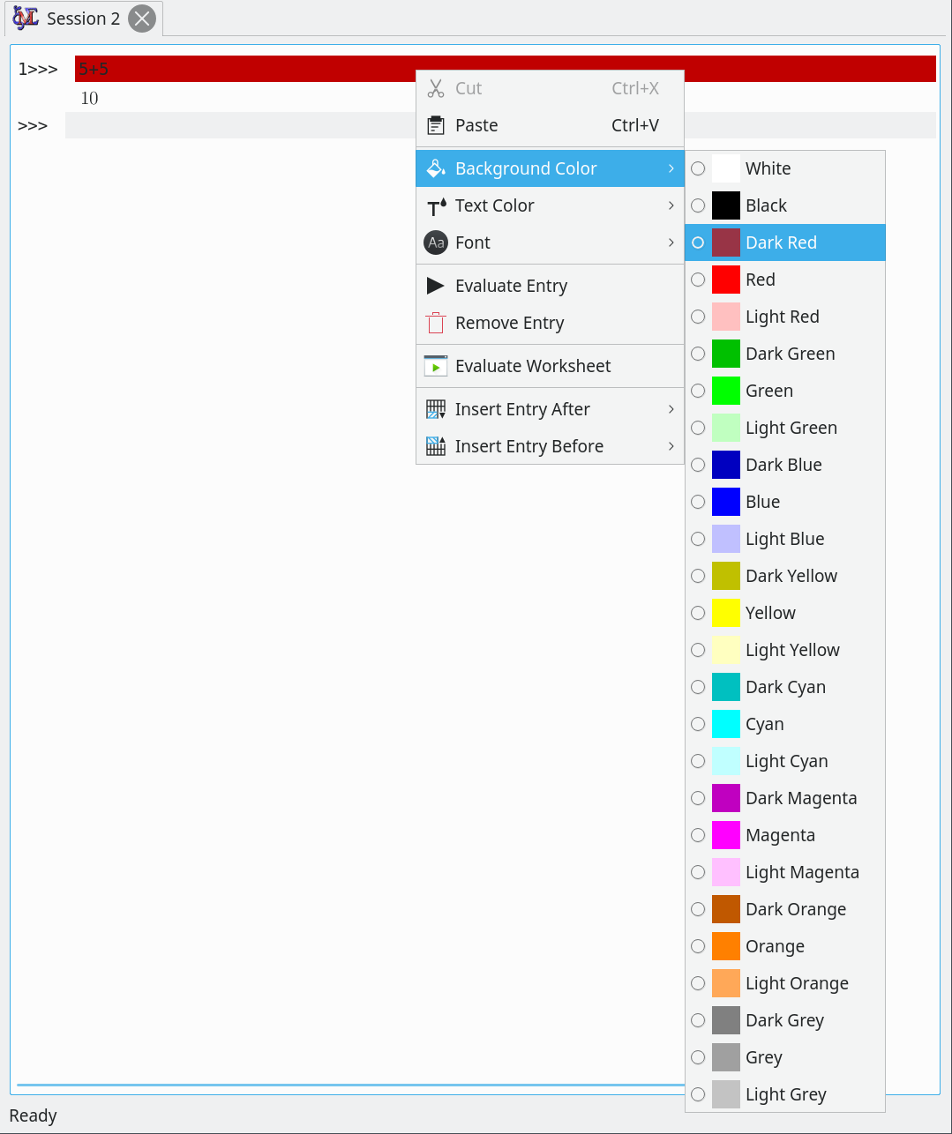Expand the Font submenu chevron
The height and width of the screenshot is (1134, 952).
(671, 242)
